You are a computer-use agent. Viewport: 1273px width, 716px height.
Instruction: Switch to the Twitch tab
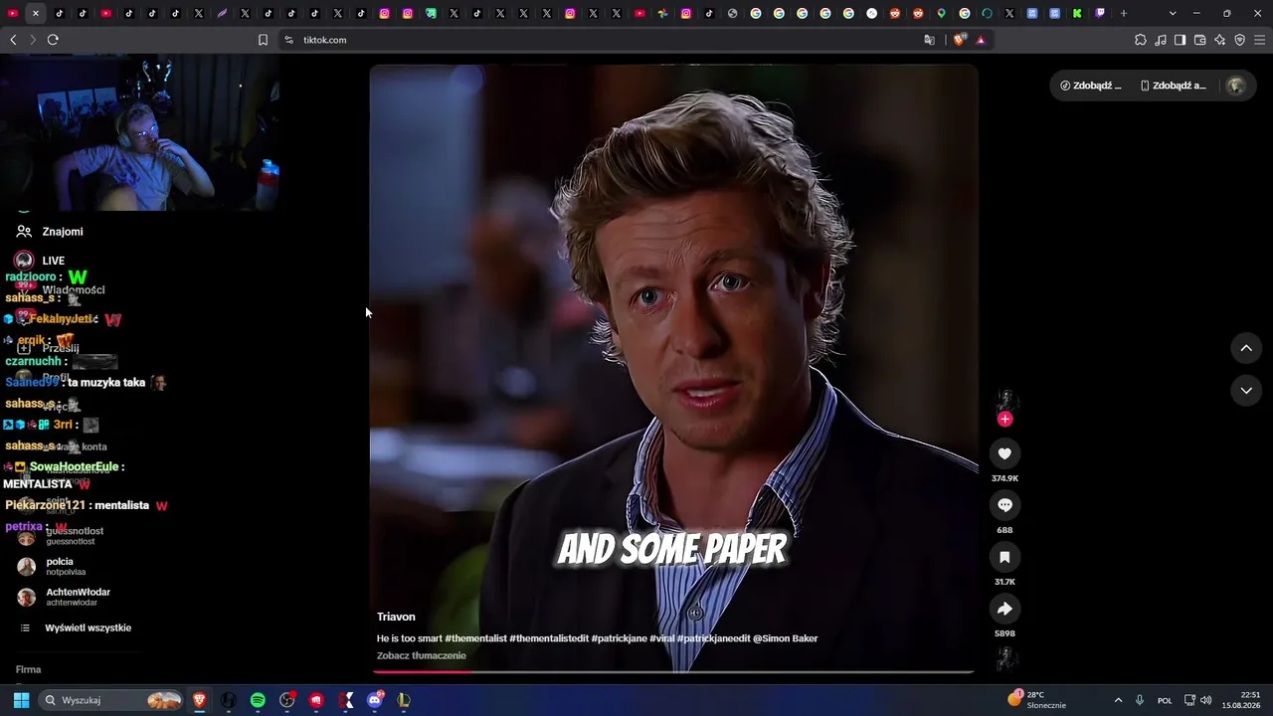1100,13
